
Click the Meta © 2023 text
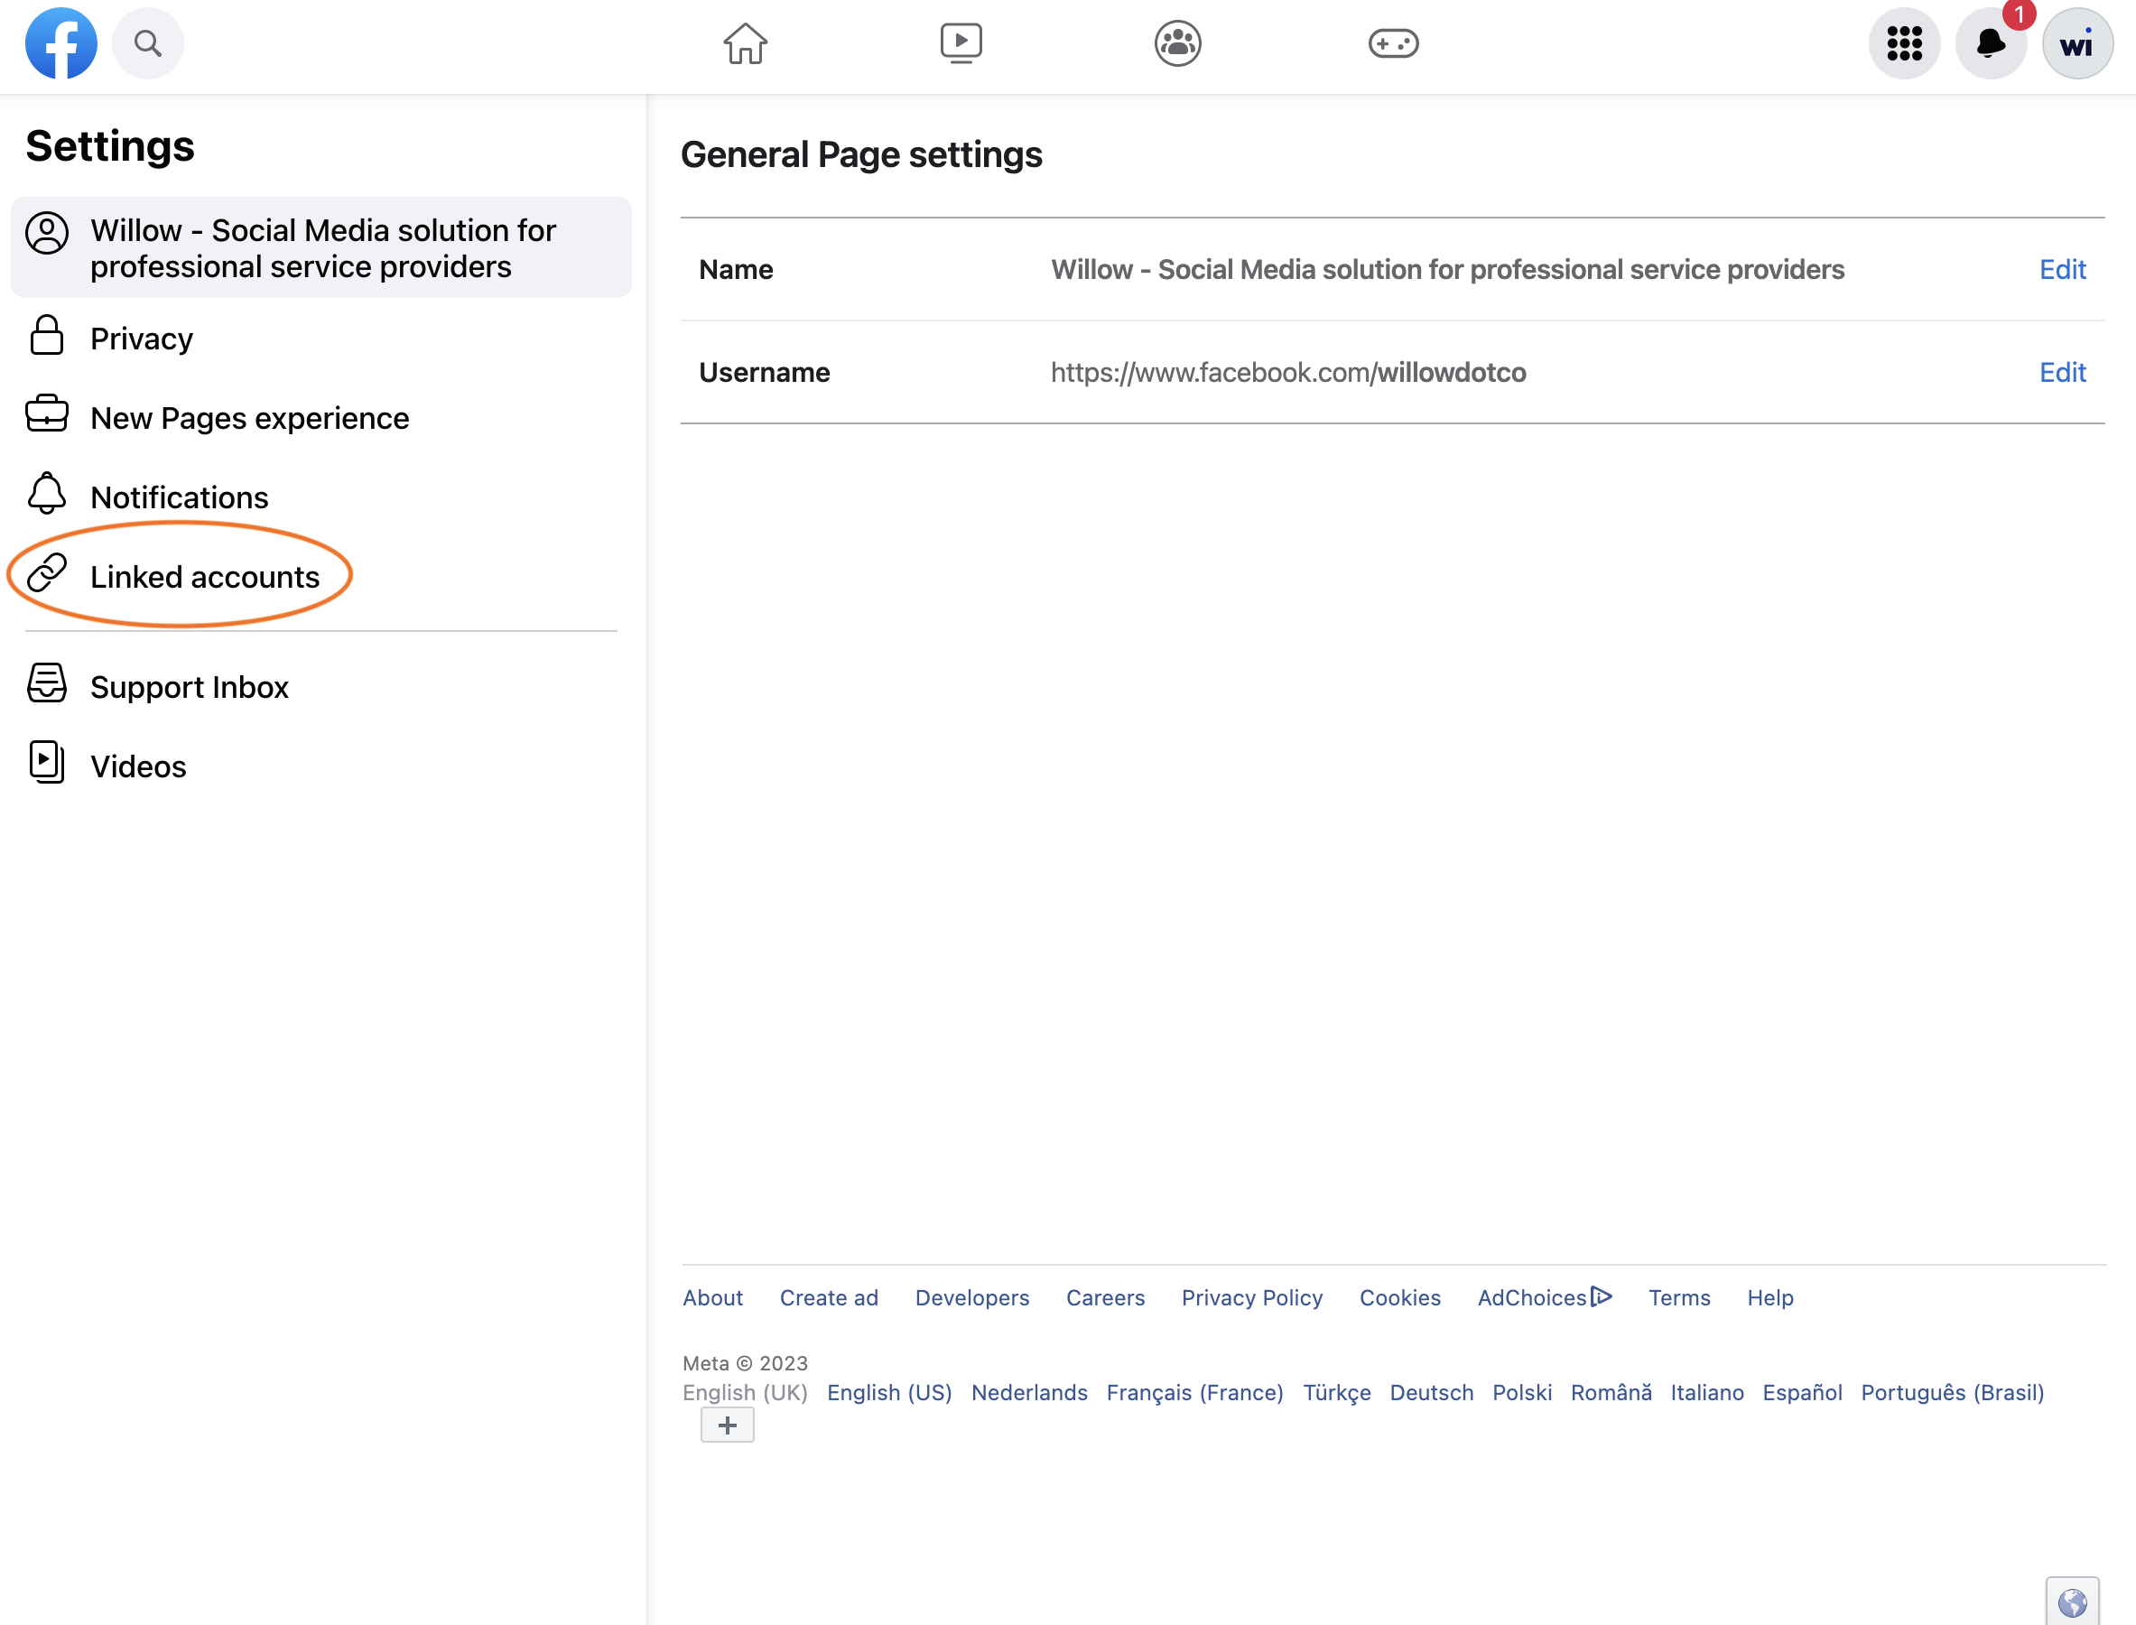745,1364
